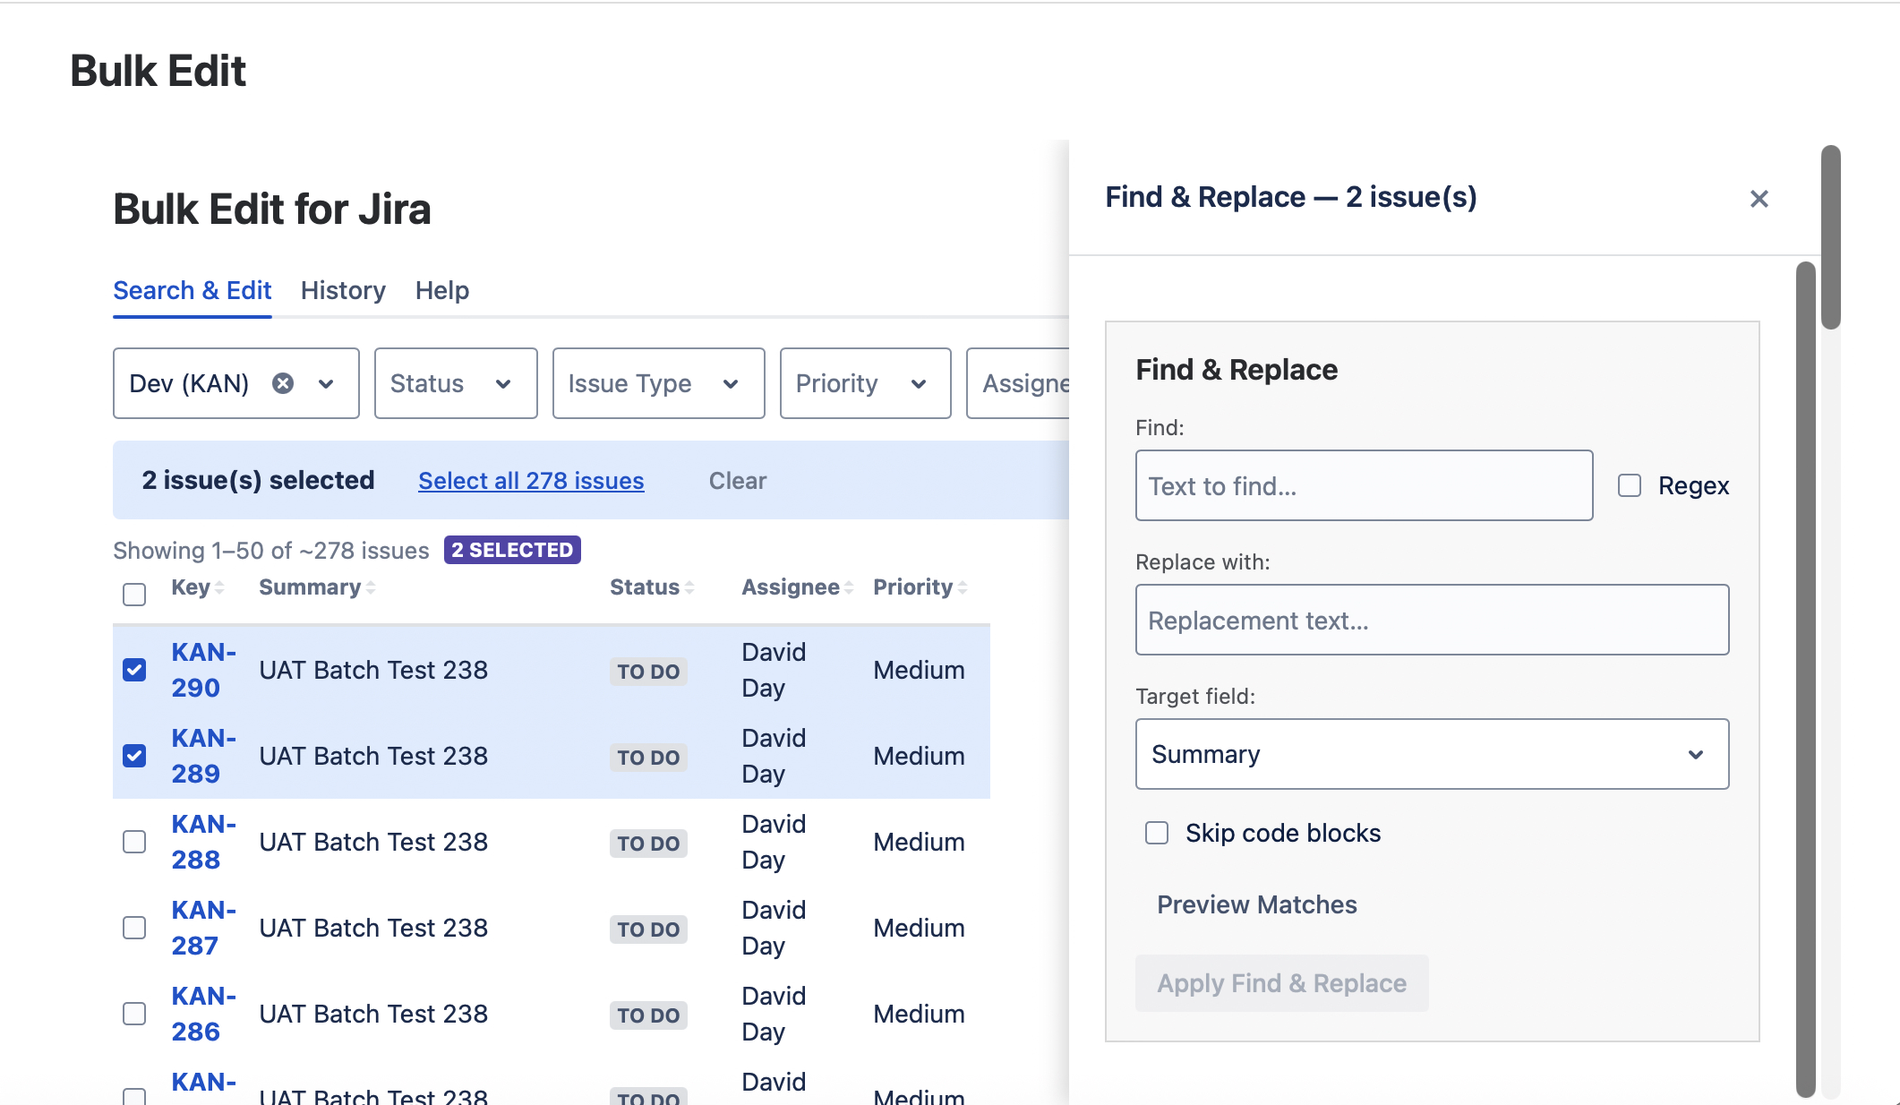Open the Help tab

[x=442, y=291]
